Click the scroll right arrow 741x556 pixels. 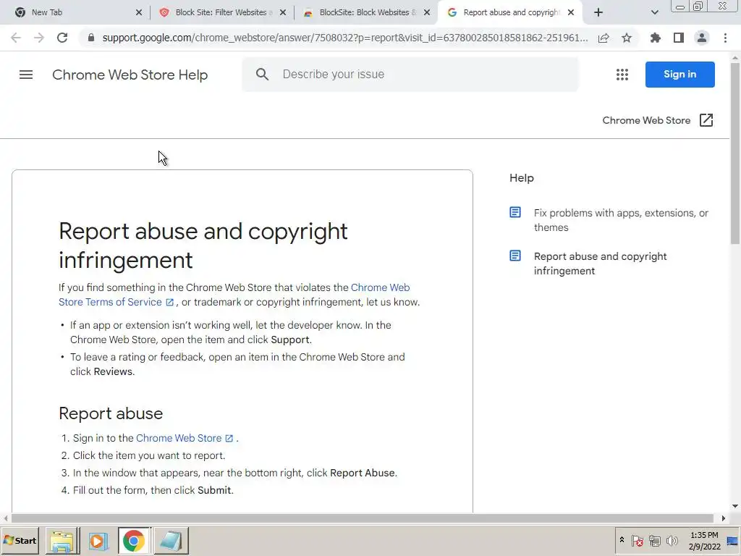(724, 518)
